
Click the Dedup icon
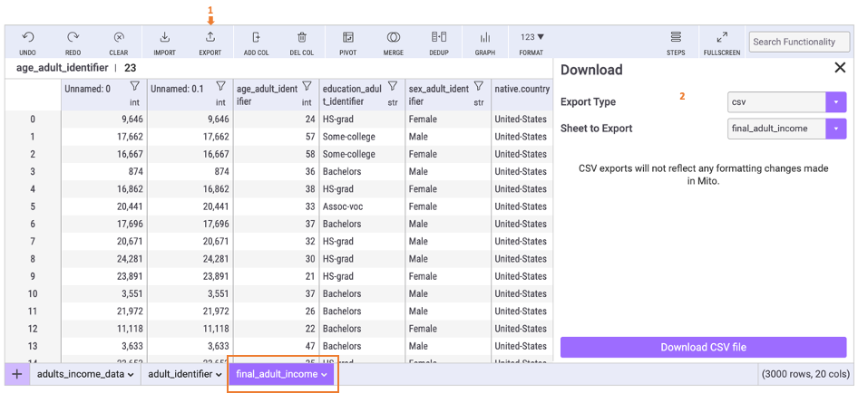tap(439, 37)
